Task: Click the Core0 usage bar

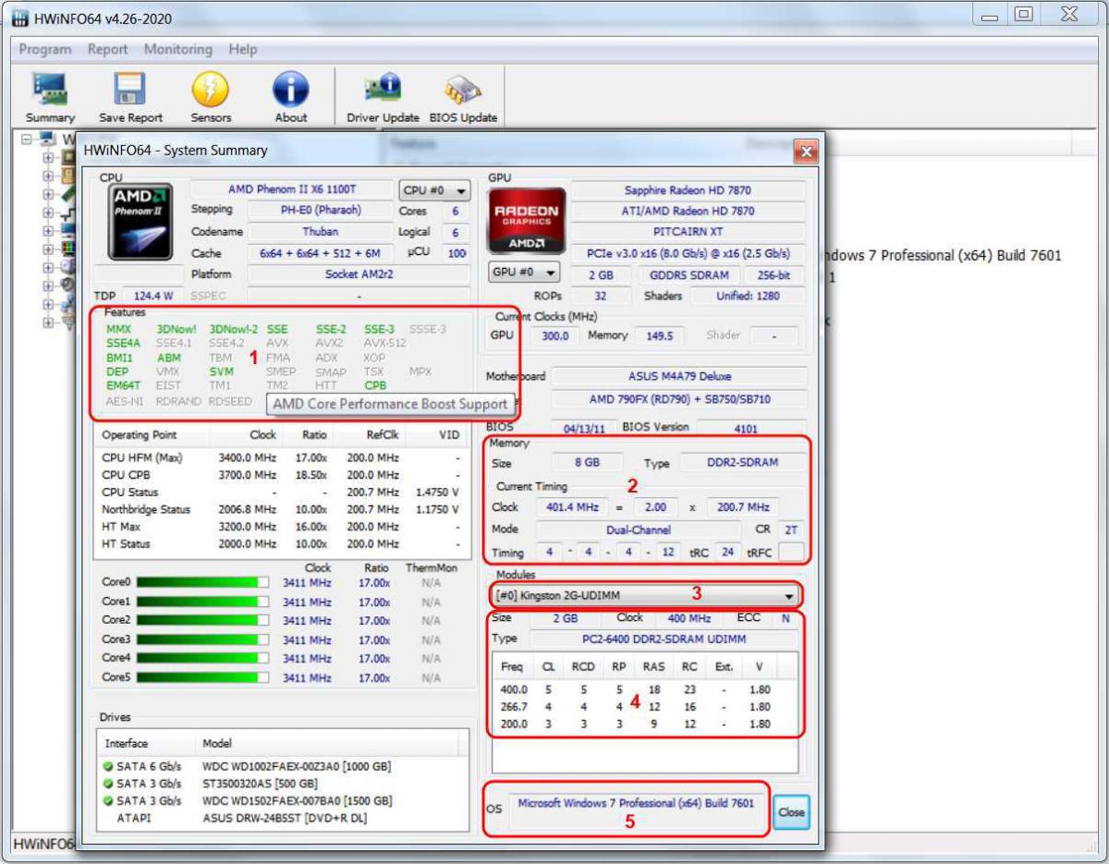Action: (x=203, y=583)
